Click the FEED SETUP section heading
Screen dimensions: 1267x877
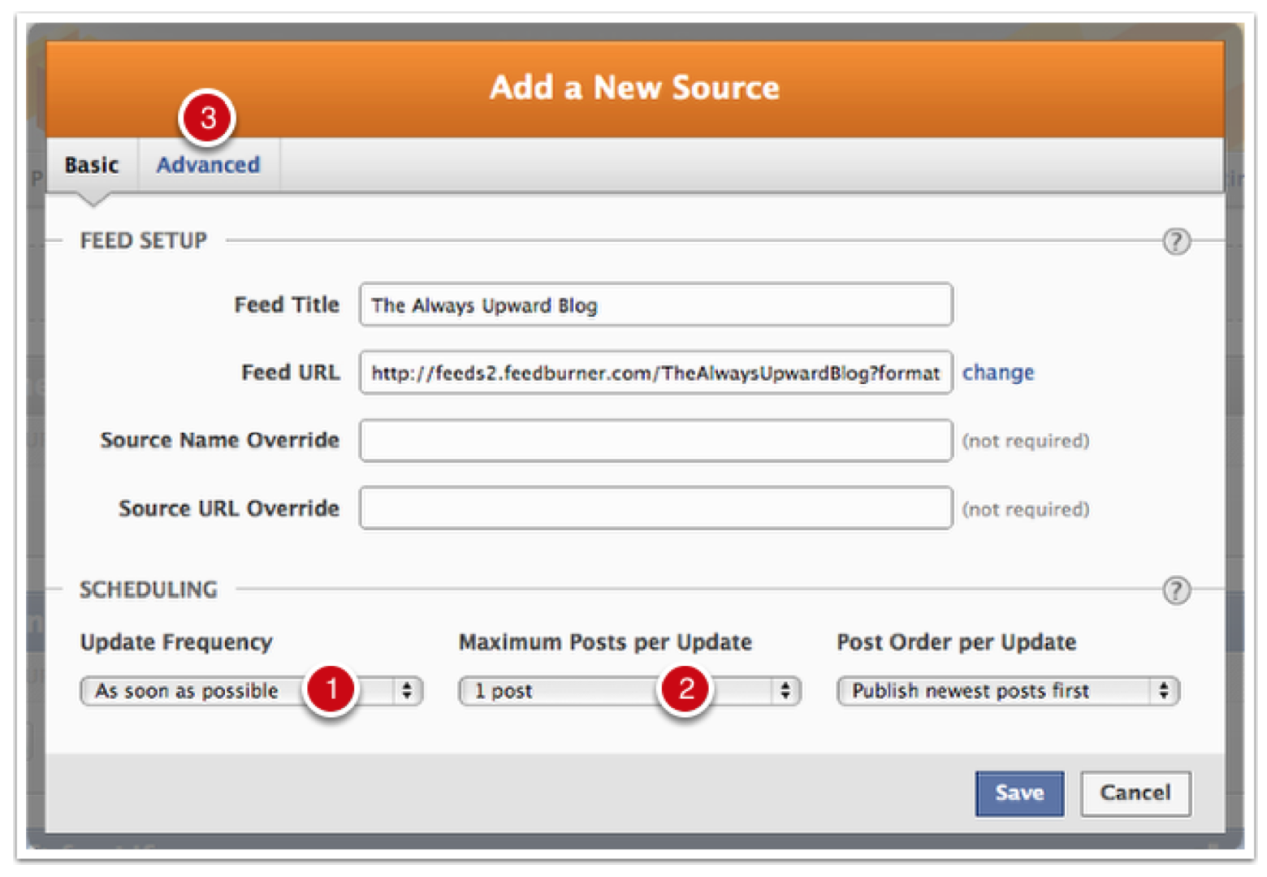144,241
